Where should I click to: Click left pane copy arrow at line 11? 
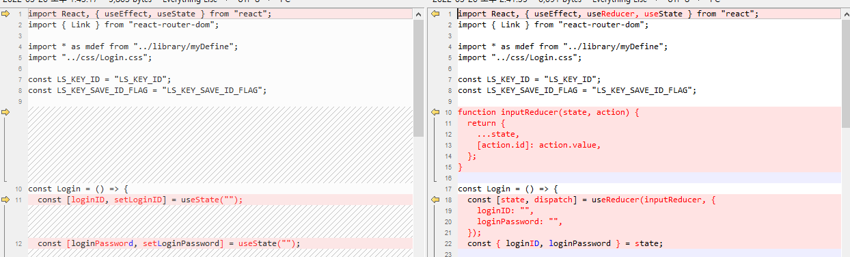(5, 200)
